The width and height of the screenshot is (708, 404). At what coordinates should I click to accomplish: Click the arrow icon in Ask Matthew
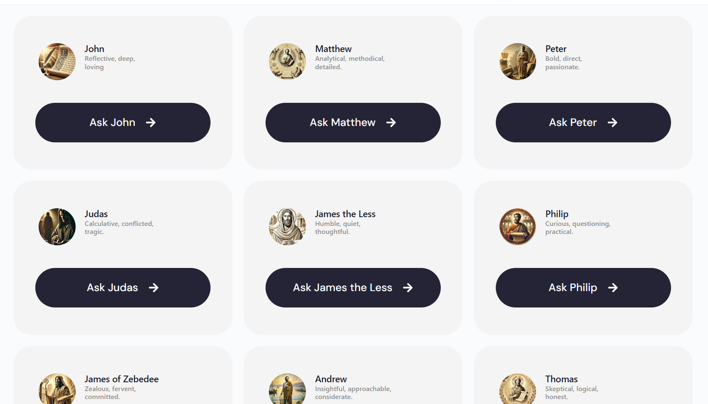[391, 123]
